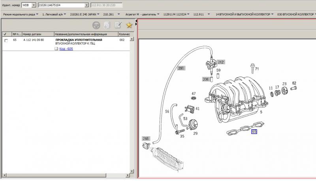
Task: Open the notes pencil icon
Action: [118, 25]
